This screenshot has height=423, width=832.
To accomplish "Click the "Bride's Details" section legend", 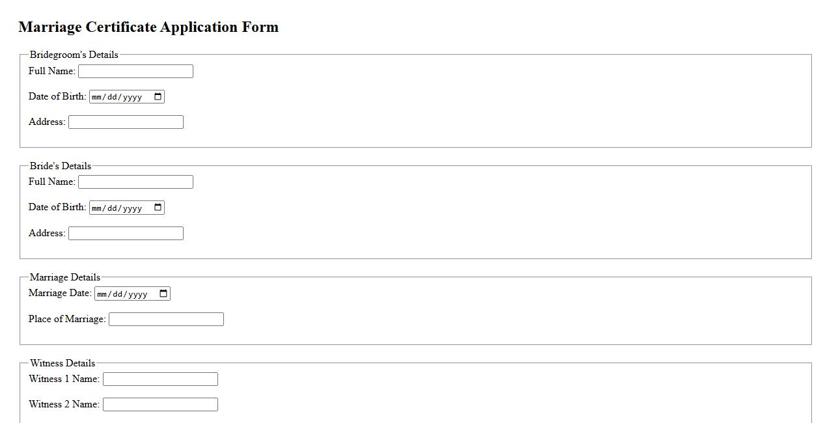I will pyautogui.click(x=61, y=166).
